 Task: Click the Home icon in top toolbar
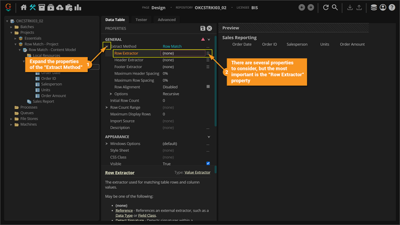(24, 8)
